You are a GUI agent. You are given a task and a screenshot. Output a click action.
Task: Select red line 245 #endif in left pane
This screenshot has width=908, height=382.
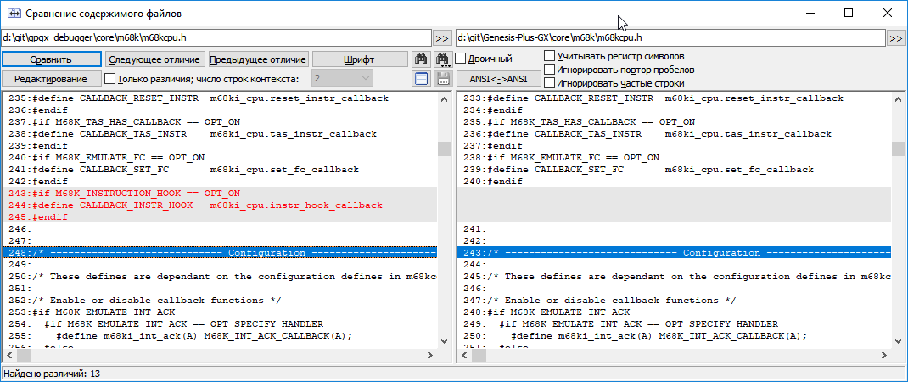(x=219, y=216)
